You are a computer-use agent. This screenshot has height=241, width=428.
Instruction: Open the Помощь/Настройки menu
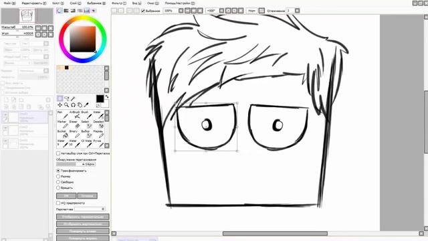pyautogui.click(x=180, y=3)
